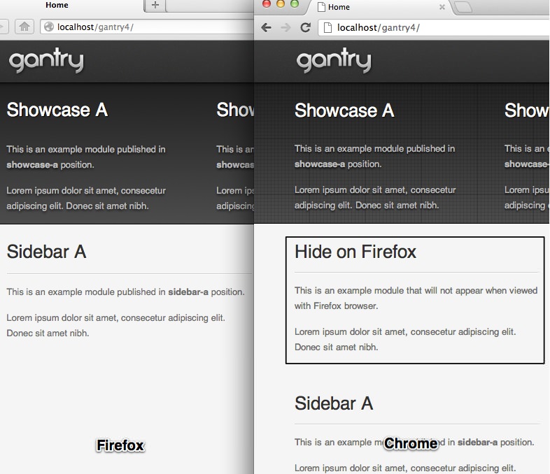Click Chrome's forward arrow button
The height and width of the screenshot is (474, 550).
[x=285, y=28]
